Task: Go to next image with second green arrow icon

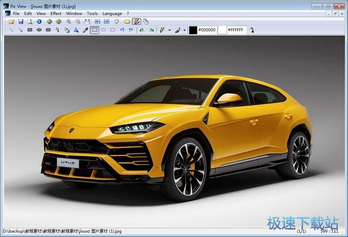Action: click(58, 21)
